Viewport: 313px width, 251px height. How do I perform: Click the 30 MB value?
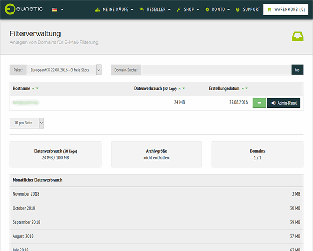pyautogui.click(x=295, y=208)
